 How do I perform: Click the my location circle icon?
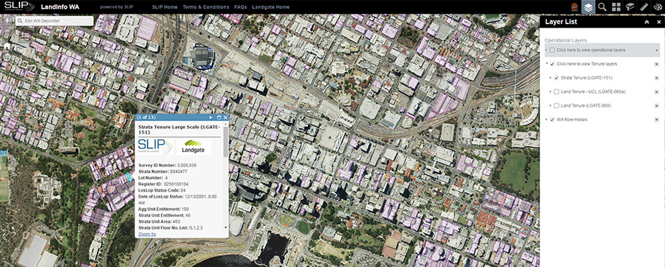(x=7, y=57)
